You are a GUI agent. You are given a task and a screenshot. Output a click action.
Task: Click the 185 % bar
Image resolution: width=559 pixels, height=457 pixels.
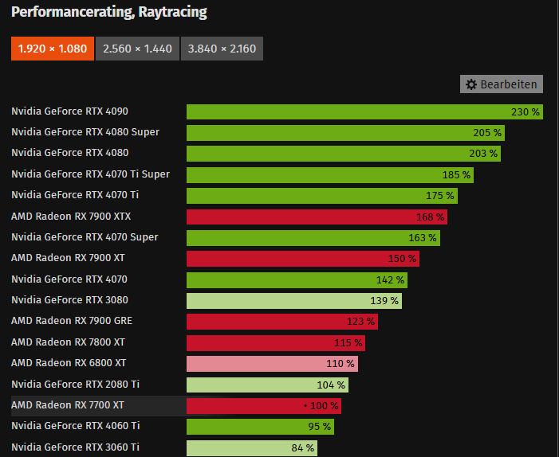330,174
